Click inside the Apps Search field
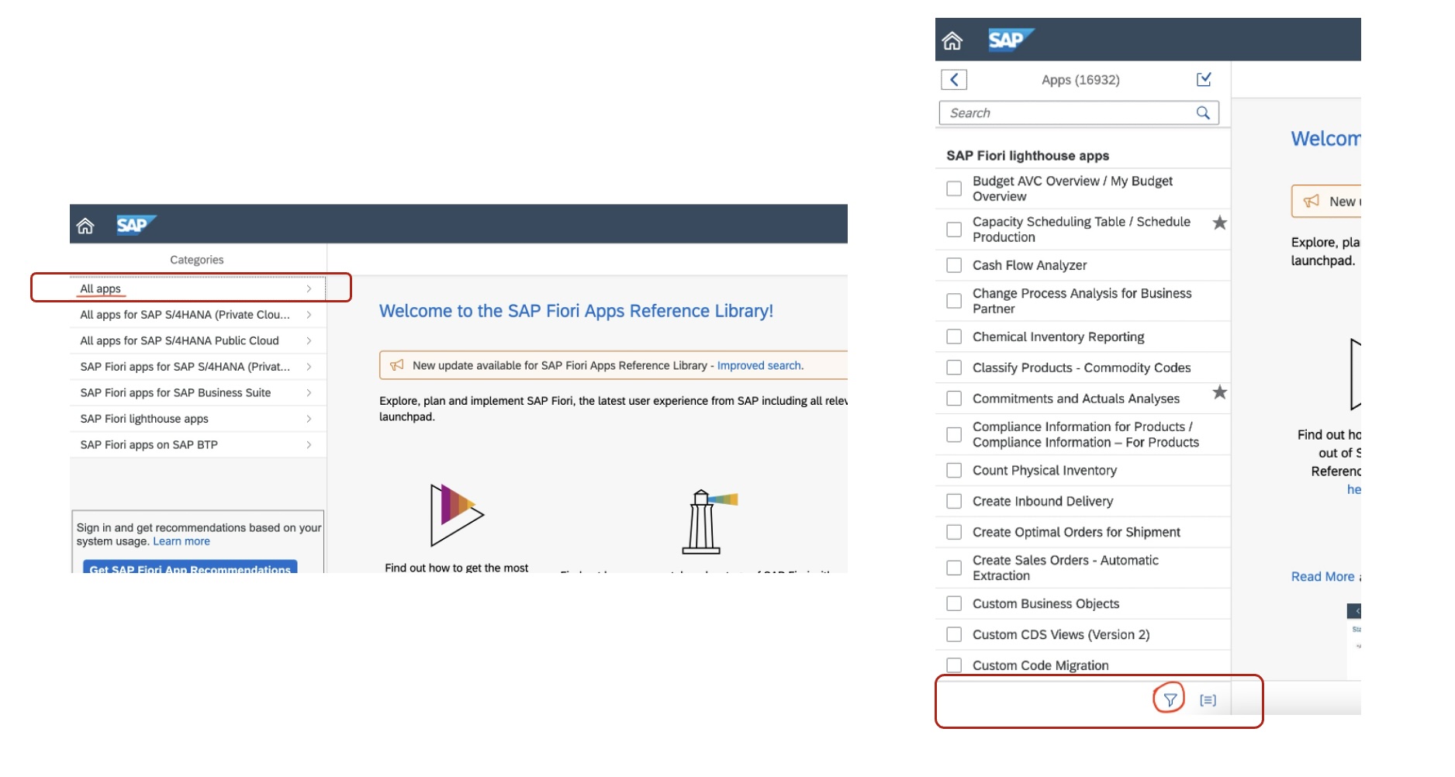This screenshot has height=777, width=1455. coord(1079,113)
